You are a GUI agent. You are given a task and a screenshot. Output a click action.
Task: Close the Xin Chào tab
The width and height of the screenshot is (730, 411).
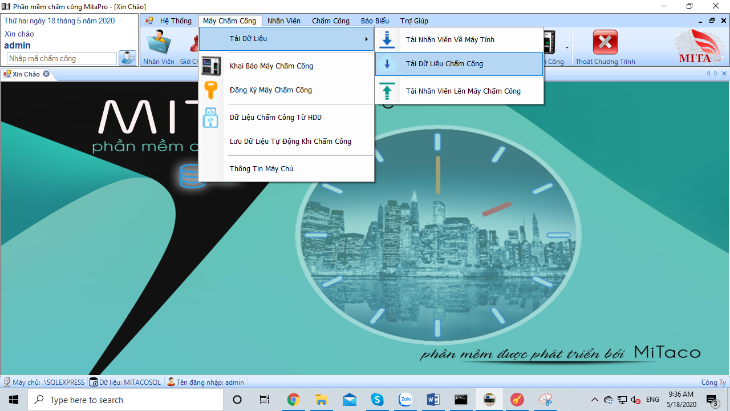pyautogui.click(x=46, y=74)
